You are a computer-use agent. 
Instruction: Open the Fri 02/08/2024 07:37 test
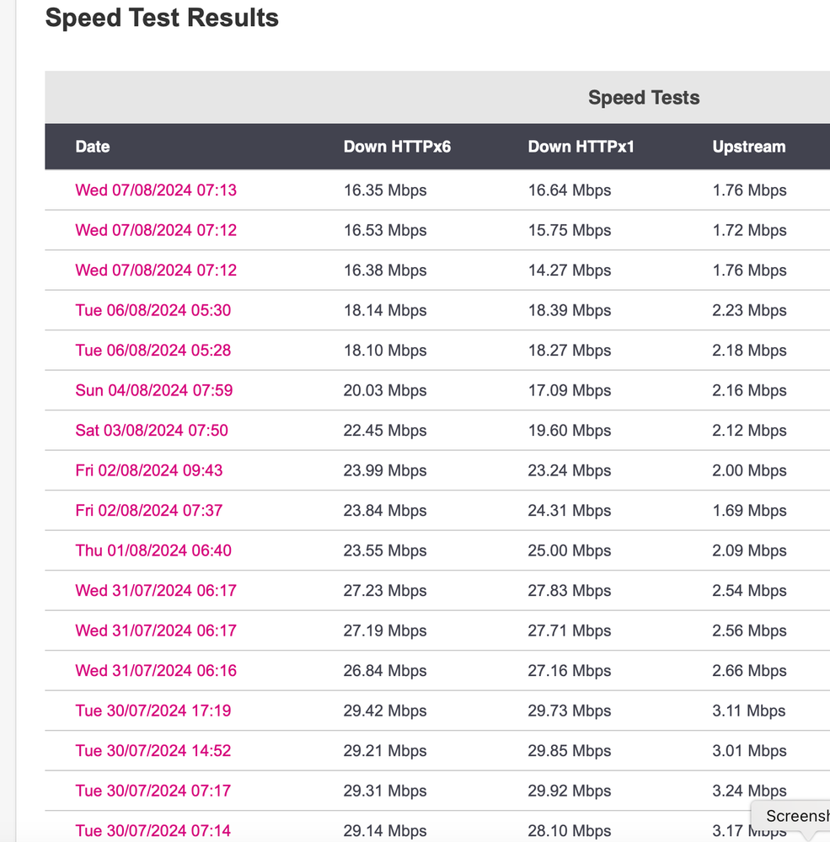149,511
